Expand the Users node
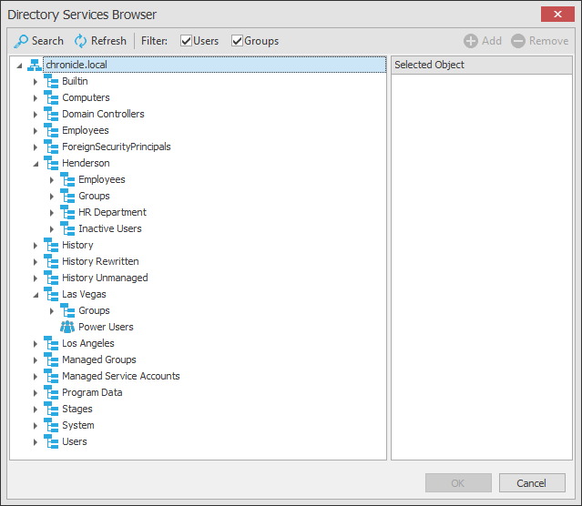Image resolution: width=582 pixels, height=506 pixels. 36,441
